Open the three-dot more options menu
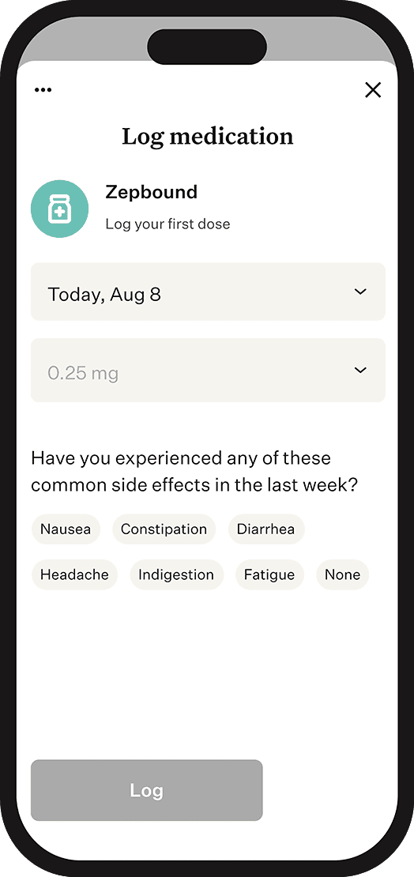414x877 pixels. (43, 90)
